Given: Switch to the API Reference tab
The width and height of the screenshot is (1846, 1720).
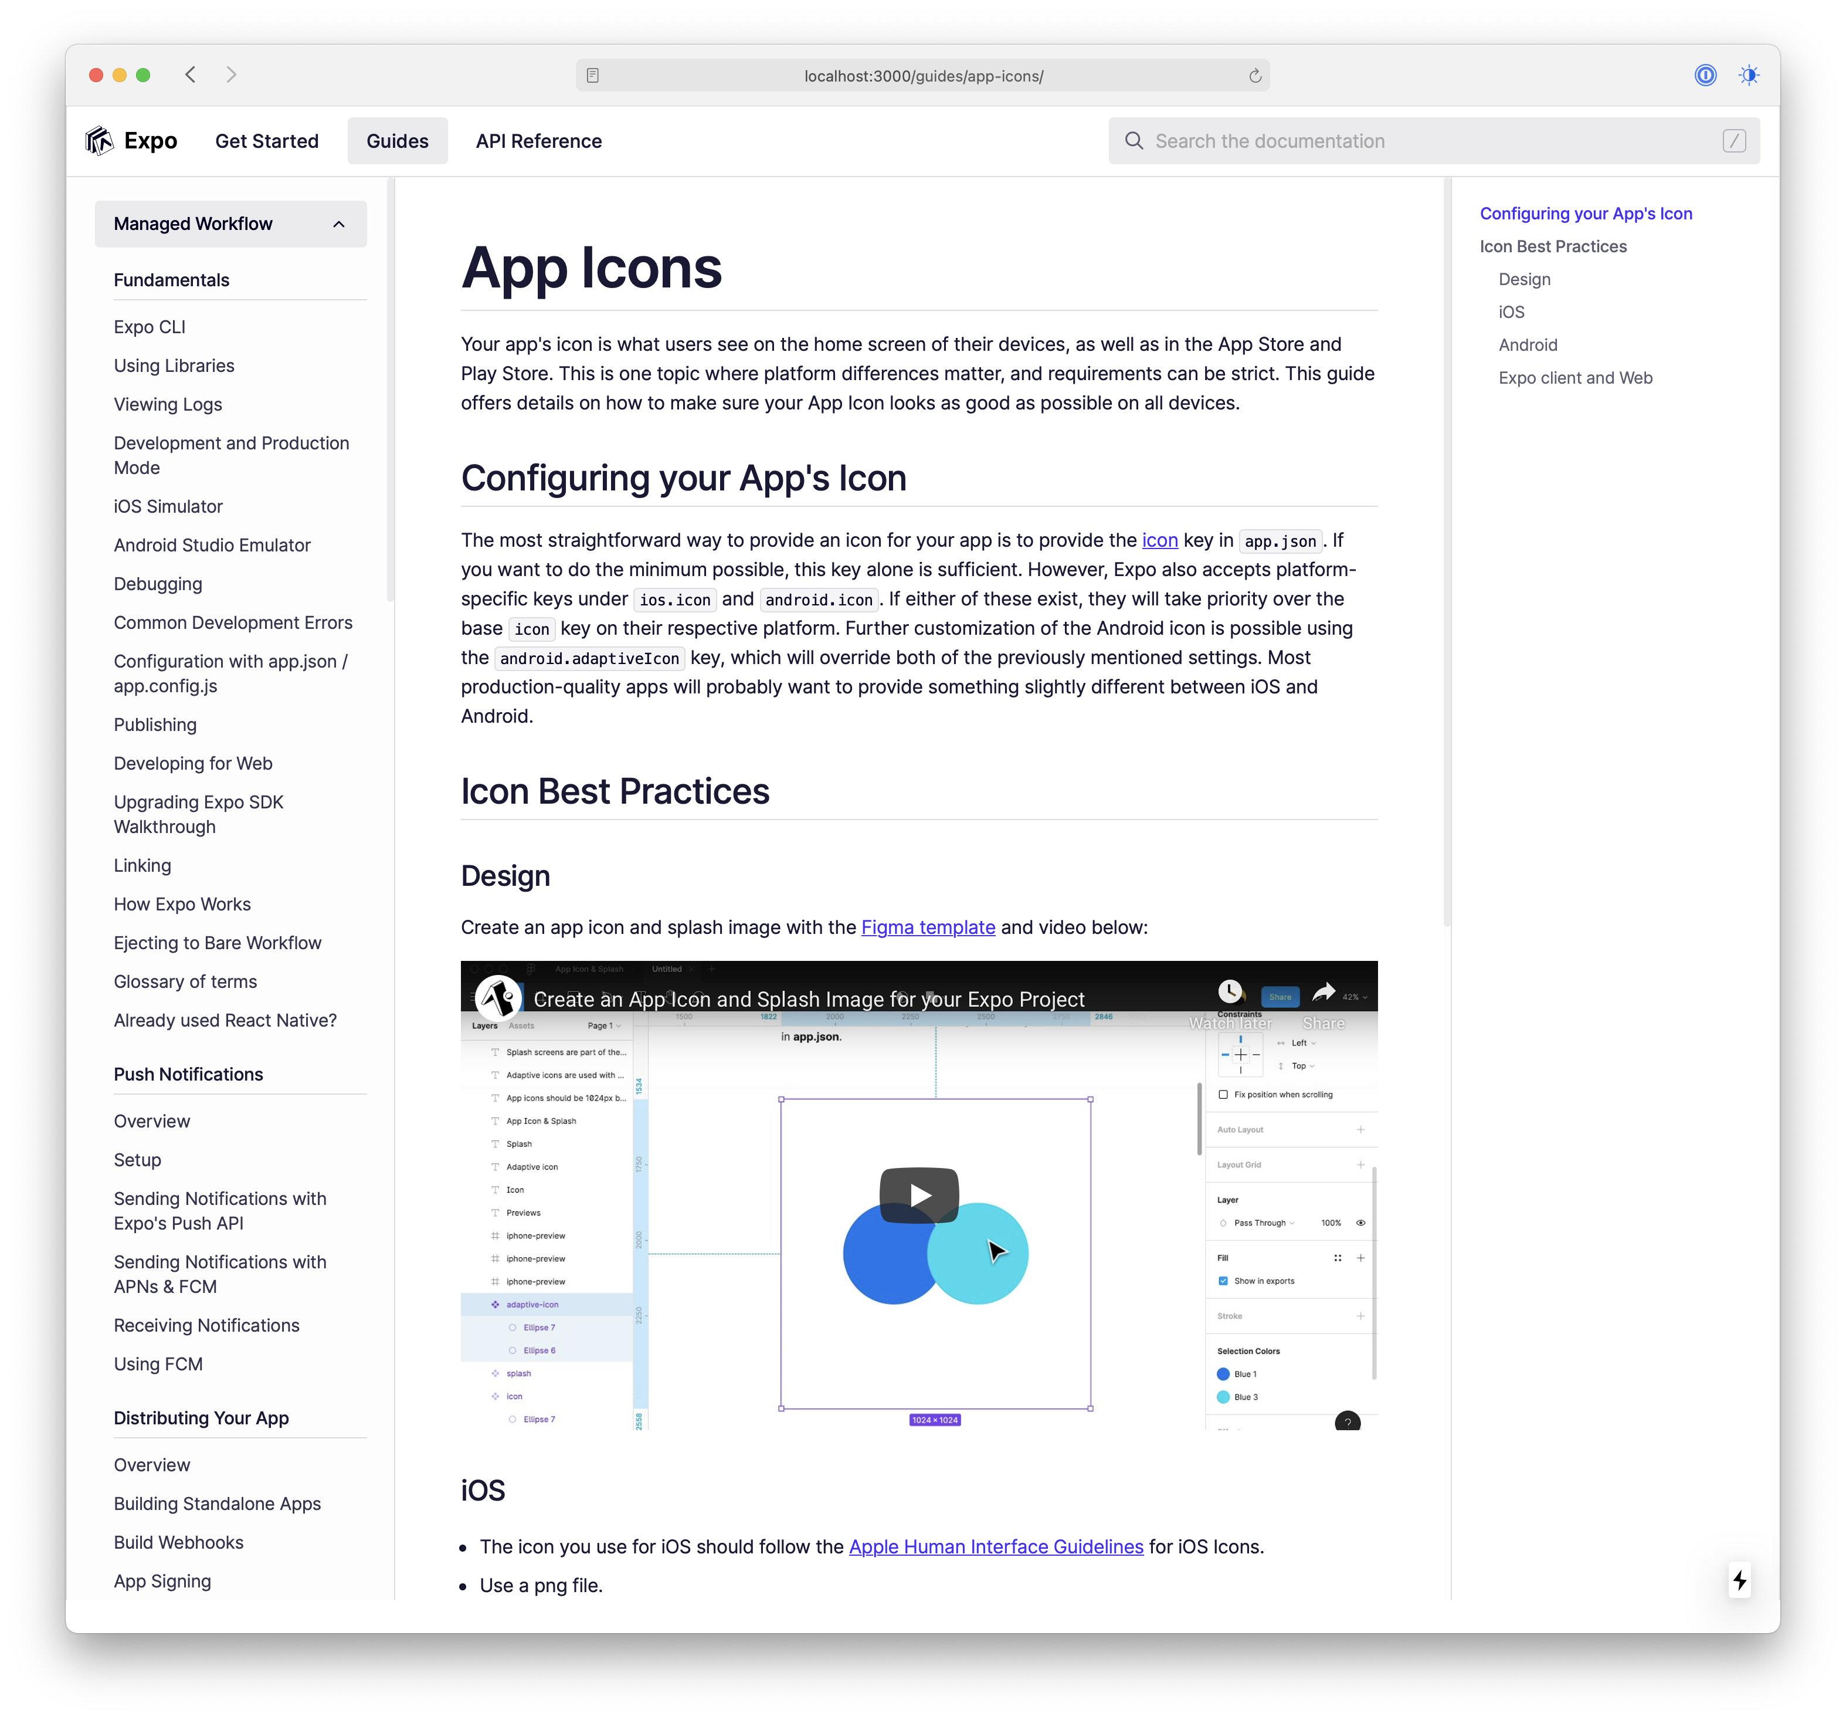Looking at the screenshot, I should tap(538, 140).
